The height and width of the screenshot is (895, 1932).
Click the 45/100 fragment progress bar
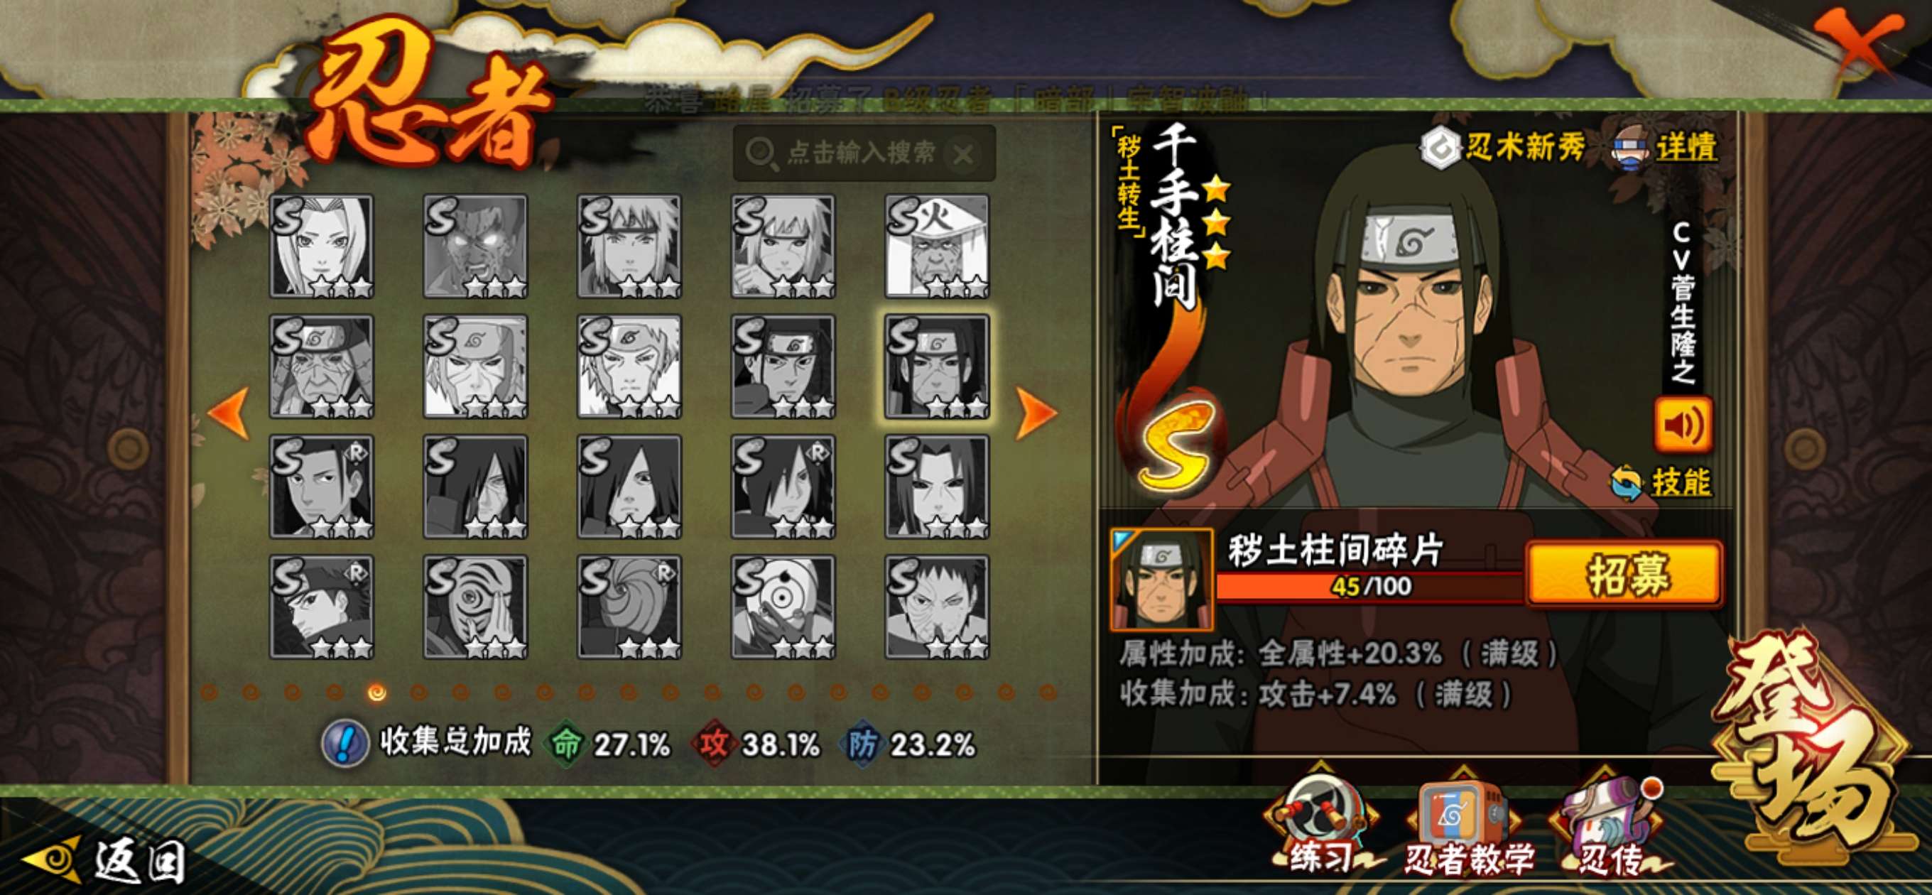click(1369, 586)
